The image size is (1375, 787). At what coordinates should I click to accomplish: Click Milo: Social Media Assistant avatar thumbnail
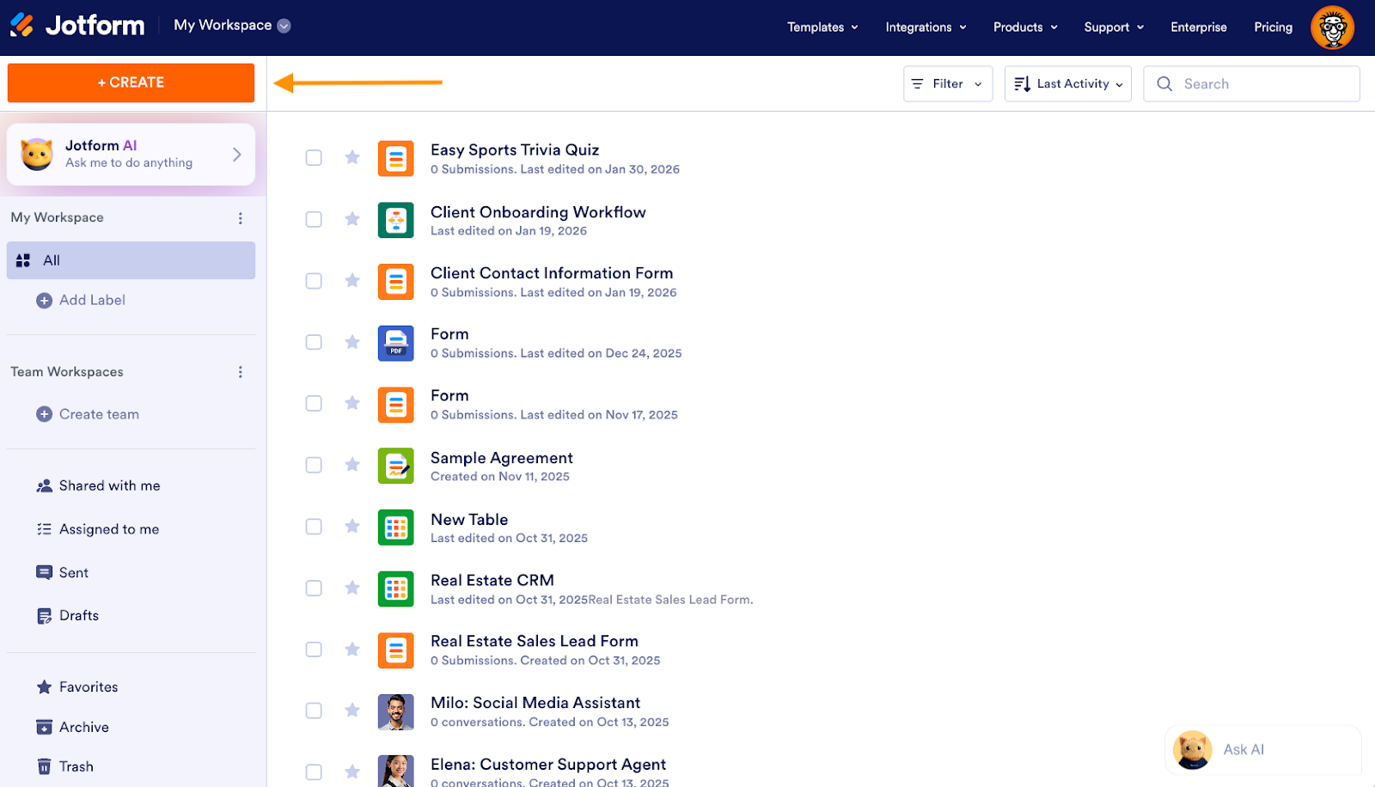396,711
